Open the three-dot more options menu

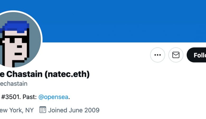pos(157,55)
